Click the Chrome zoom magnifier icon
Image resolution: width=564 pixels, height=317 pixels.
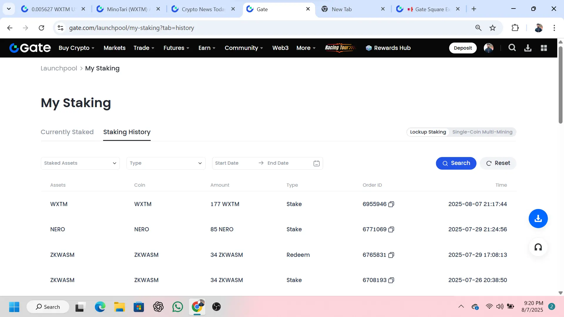(478, 28)
